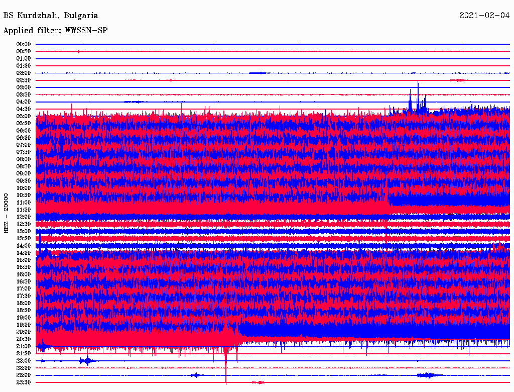Click the 10:30 time label

[24, 195]
